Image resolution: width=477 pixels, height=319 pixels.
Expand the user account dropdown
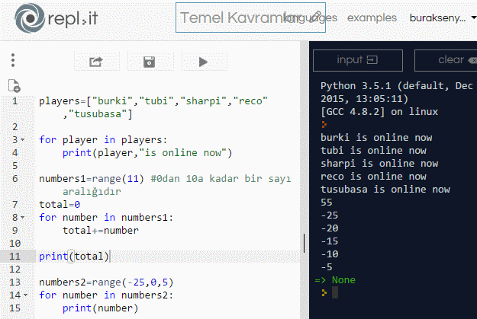437,18
